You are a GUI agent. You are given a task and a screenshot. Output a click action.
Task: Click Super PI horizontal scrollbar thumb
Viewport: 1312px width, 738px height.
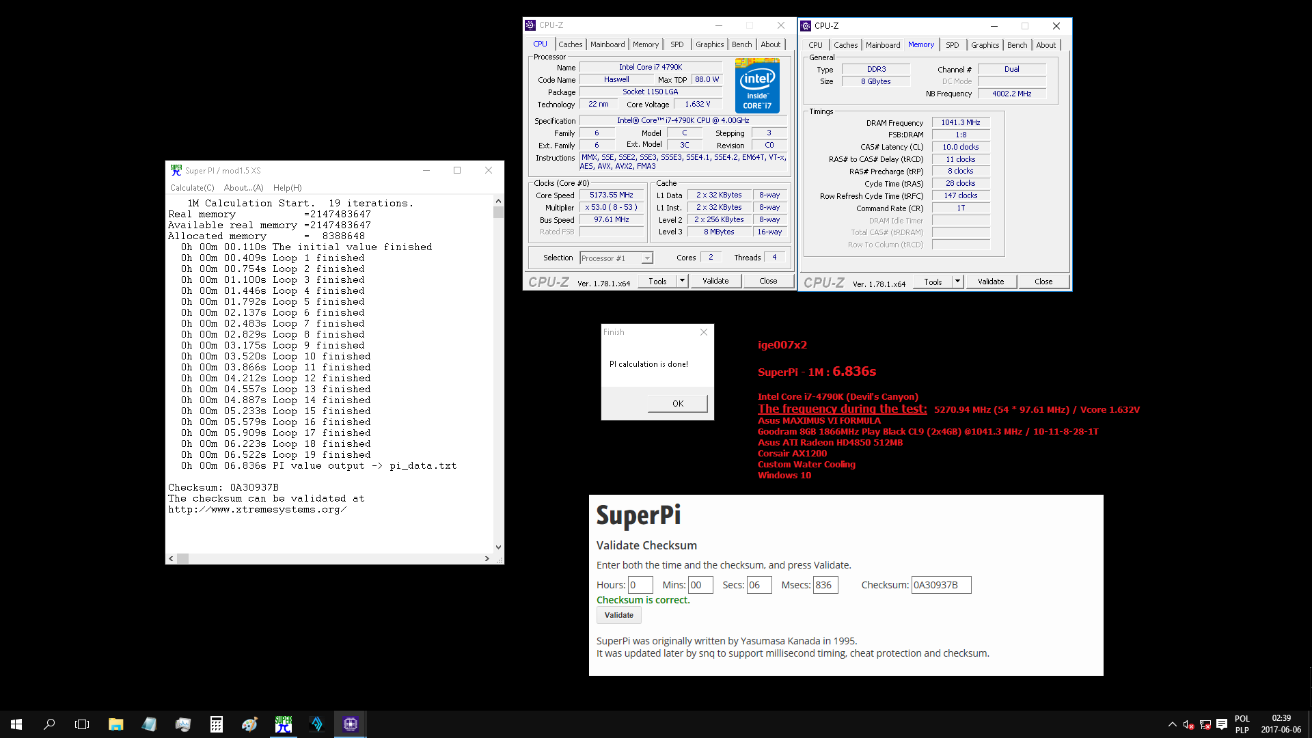(182, 558)
